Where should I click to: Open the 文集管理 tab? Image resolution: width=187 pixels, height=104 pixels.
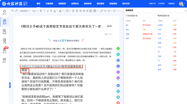tap(49, 4)
